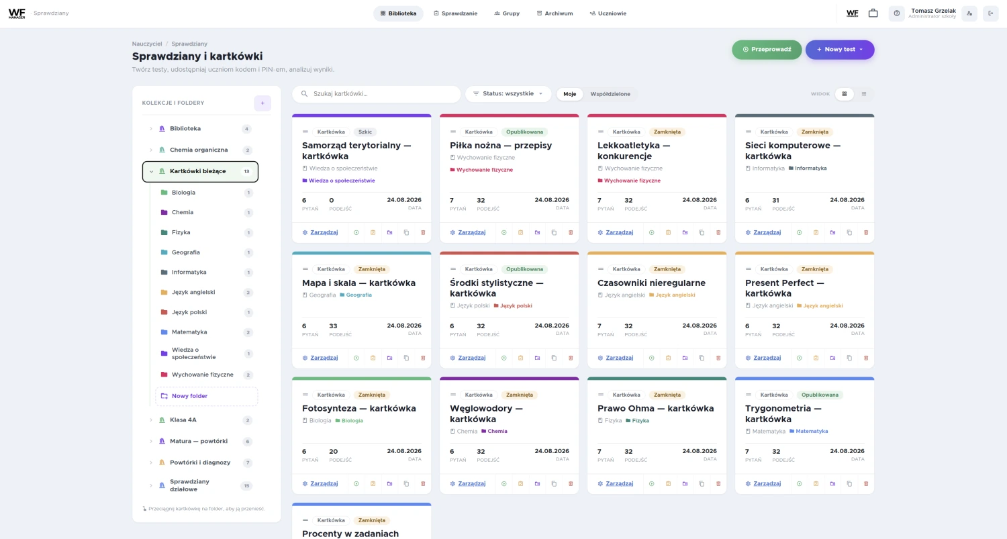Select the Informatyka folder in sidebar

coord(206,273)
